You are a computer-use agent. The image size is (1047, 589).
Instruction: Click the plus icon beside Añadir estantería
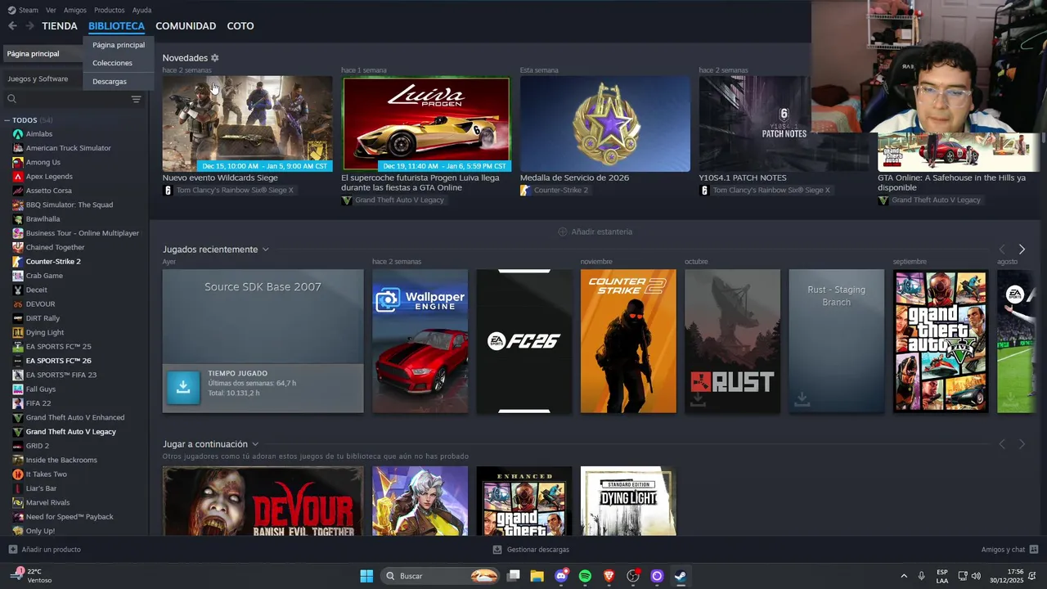(x=563, y=232)
